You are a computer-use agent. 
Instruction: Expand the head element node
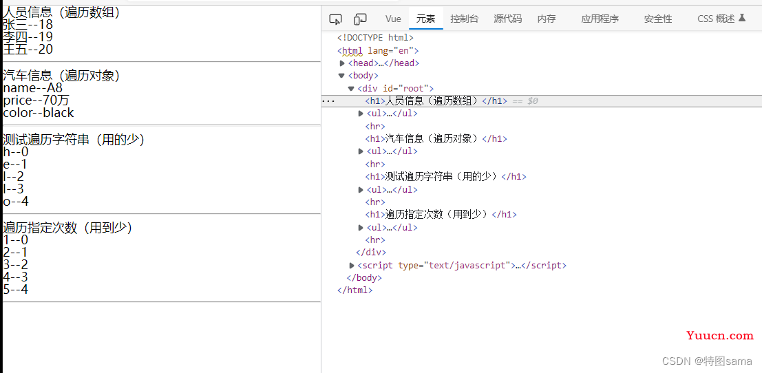(342, 63)
